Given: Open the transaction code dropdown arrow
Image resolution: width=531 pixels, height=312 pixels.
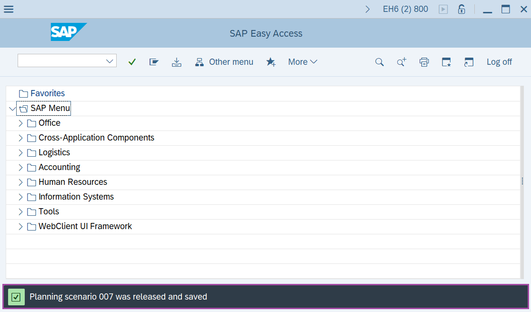Looking at the screenshot, I should [x=110, y=61].
